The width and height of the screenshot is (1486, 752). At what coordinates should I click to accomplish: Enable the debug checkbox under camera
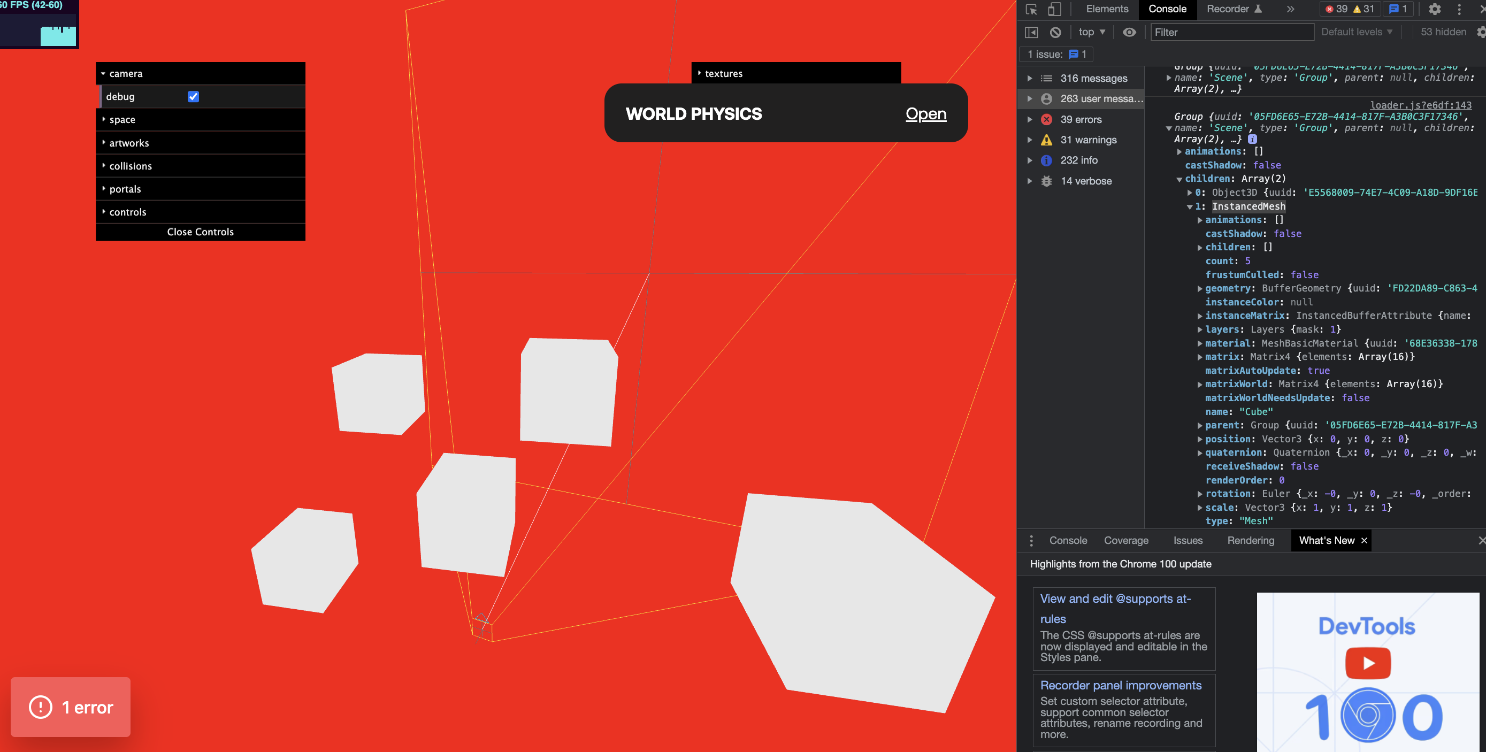tap(192, 97)
